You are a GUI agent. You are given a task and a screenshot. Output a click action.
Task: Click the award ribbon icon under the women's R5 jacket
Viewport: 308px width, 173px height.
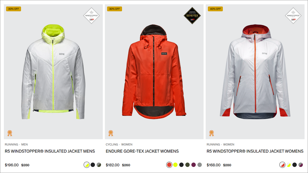[x=212, y=133]
